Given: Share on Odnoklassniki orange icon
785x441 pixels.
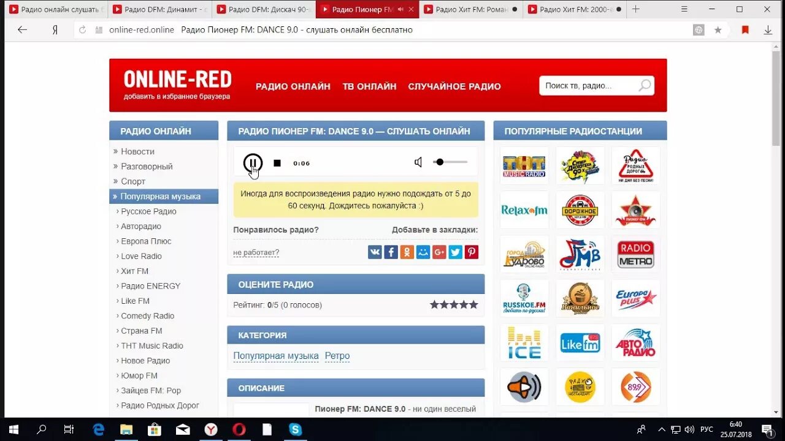Looking at the screenshot, I should click(407, 252).
